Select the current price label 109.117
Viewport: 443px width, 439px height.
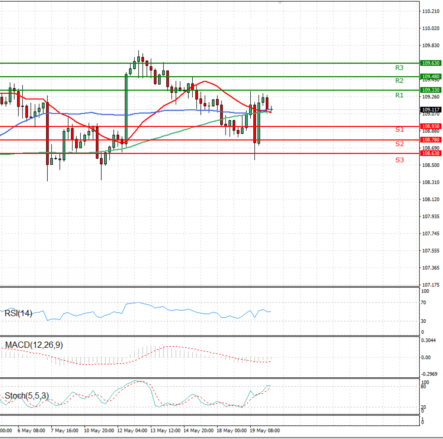(430, 110)
